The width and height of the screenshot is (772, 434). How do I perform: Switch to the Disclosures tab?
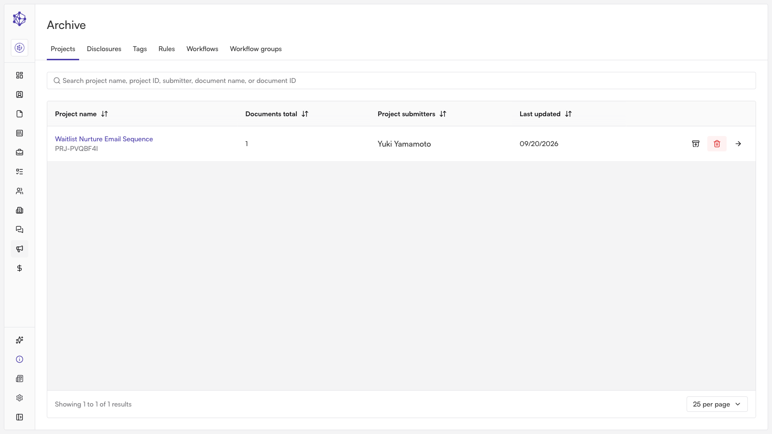click(104, 49)
